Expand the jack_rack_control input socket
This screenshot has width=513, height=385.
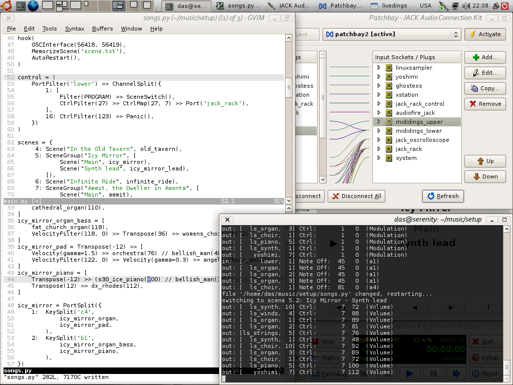point(379,104)
